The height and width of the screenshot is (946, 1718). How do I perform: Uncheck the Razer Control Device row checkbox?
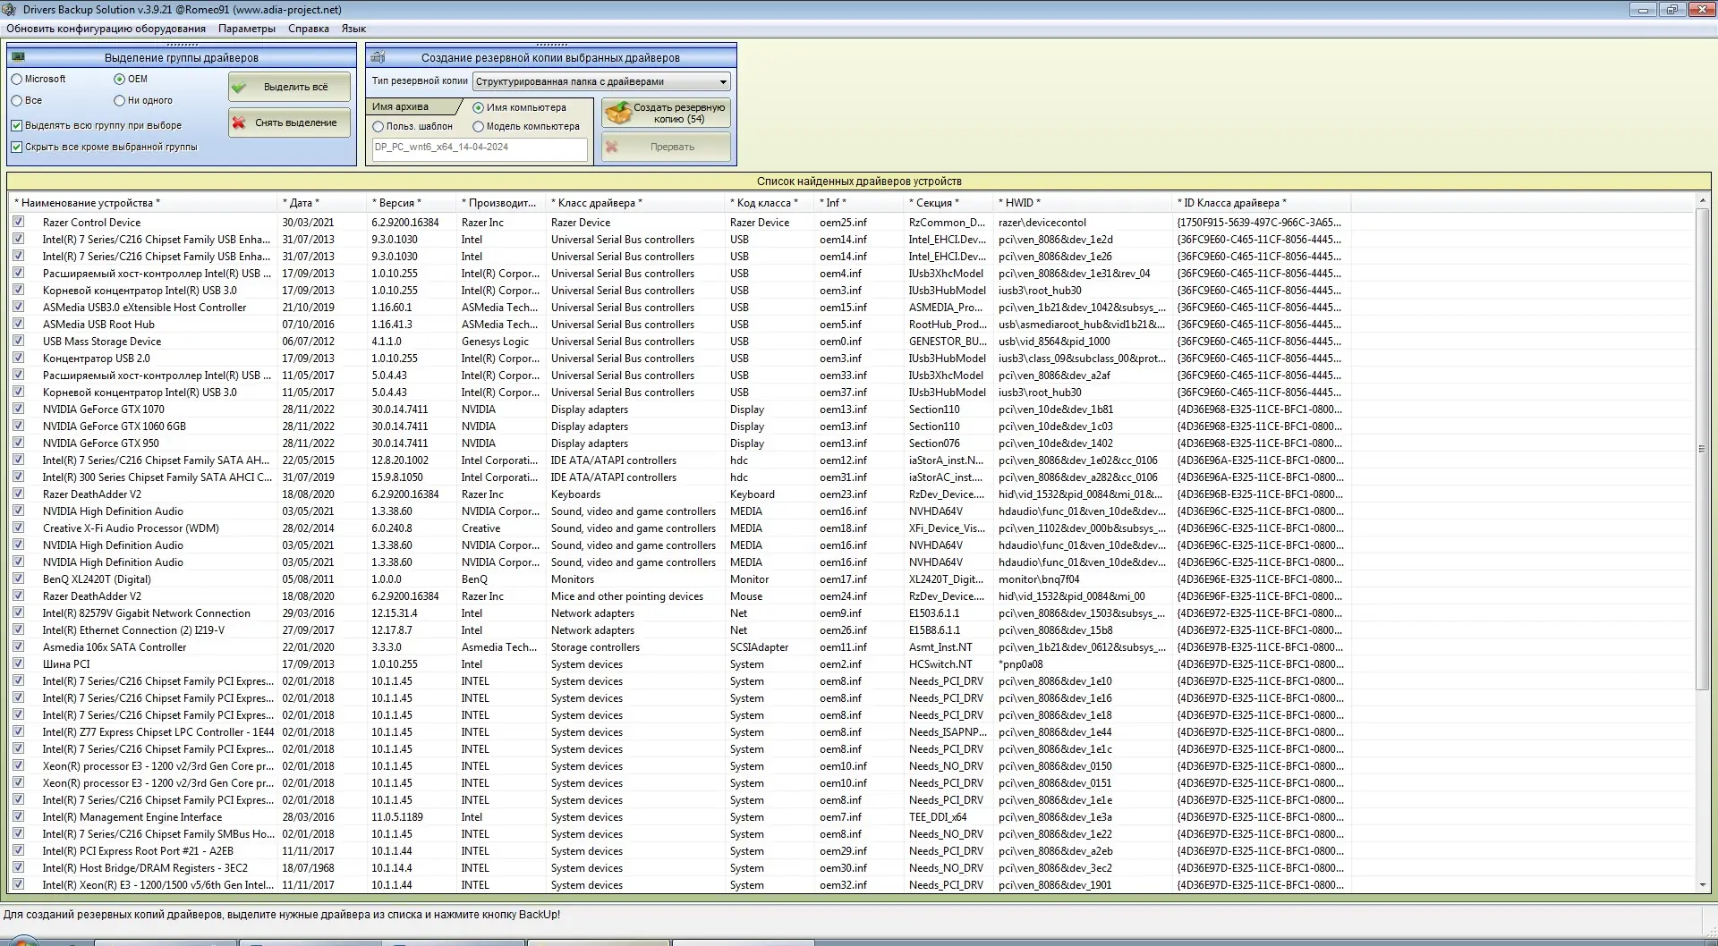[x=18, y=222]
